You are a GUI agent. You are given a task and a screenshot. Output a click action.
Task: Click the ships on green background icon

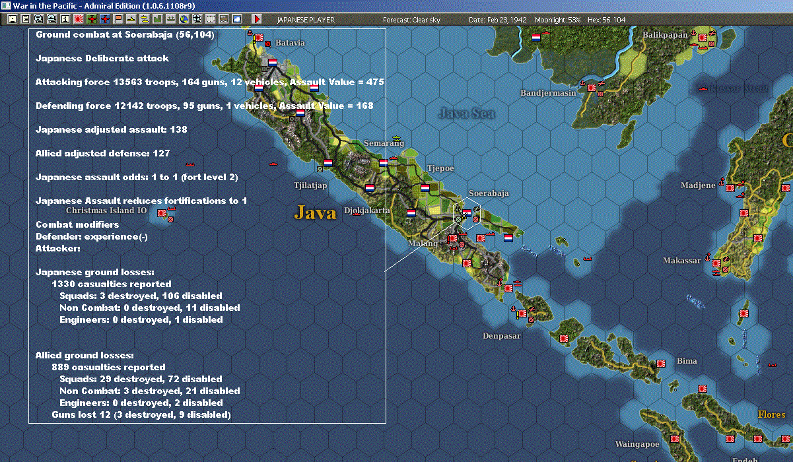[170, 19]
